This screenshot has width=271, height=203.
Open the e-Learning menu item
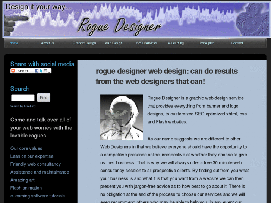tap(176, 43)
